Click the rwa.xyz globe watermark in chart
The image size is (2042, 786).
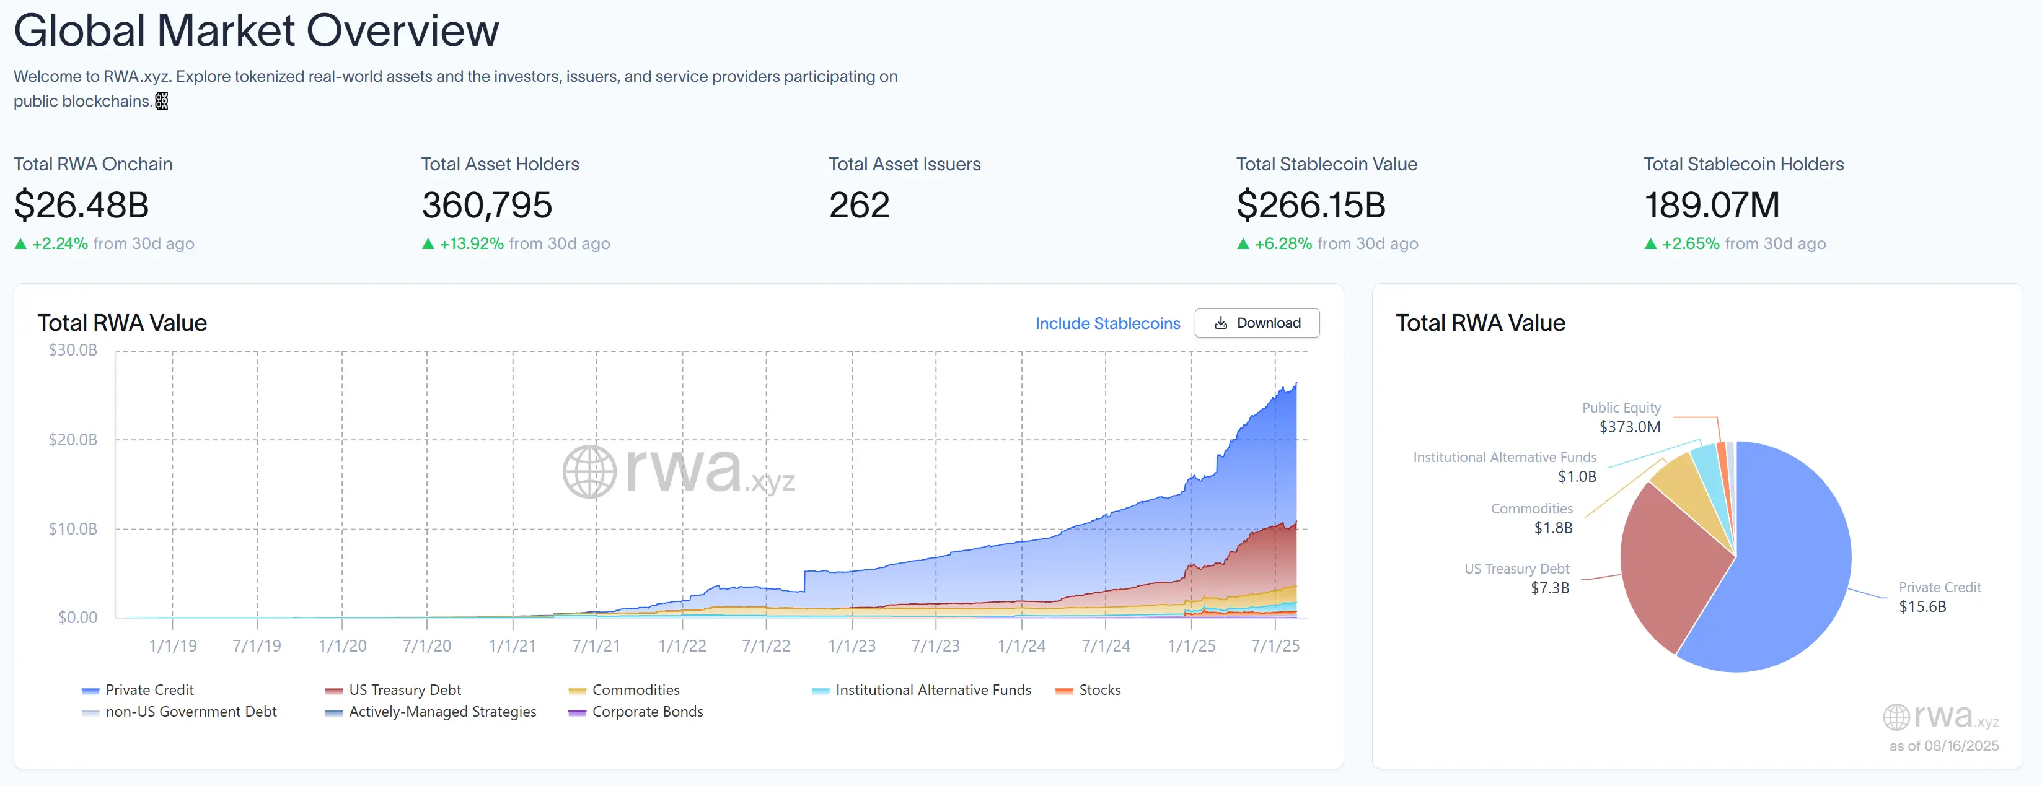(x=590, y=471)
